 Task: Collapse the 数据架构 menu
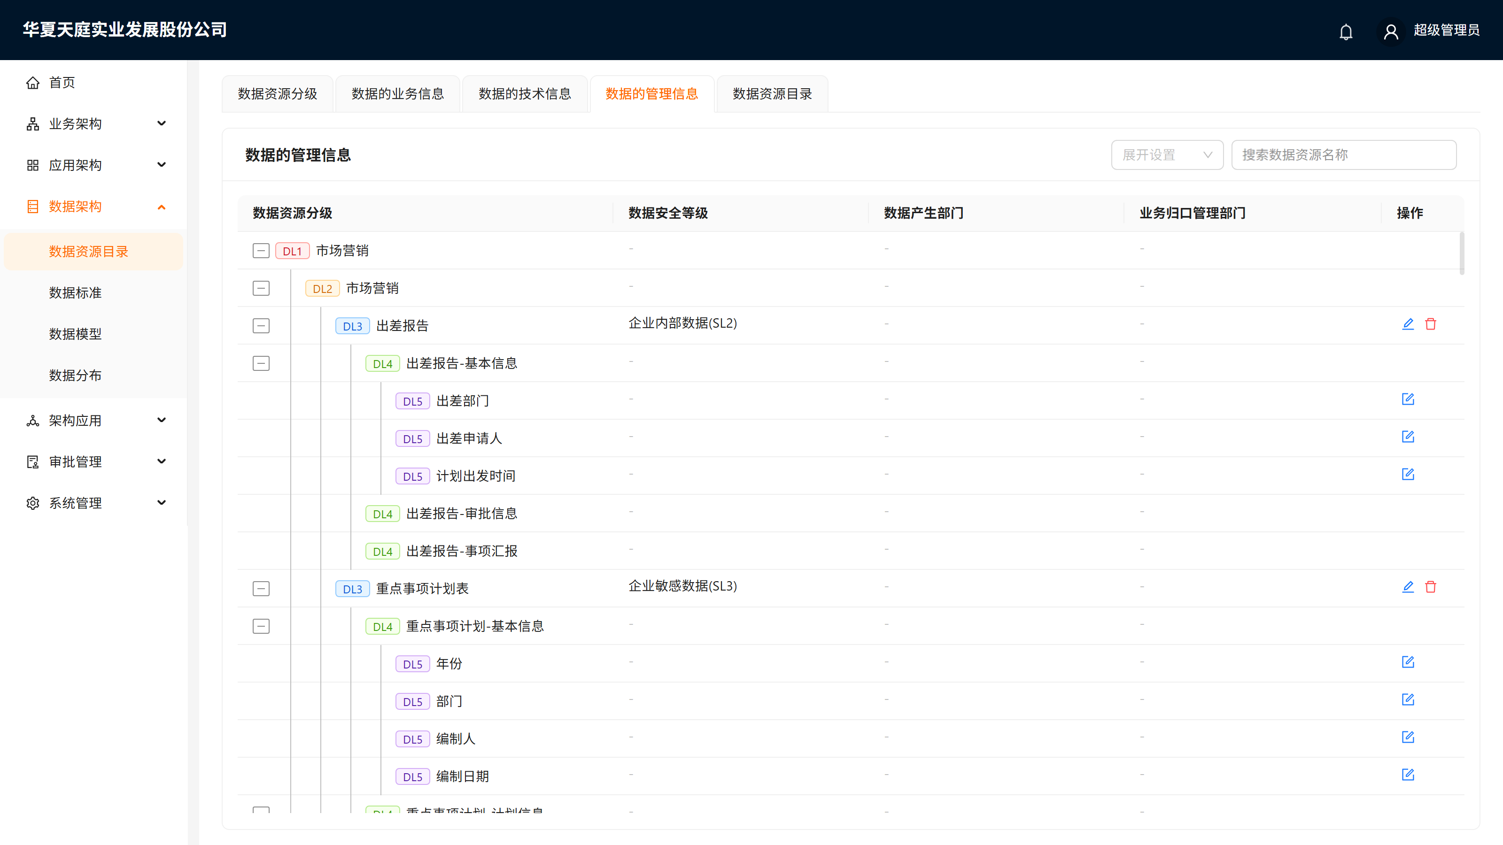click(x=93, y=207)
